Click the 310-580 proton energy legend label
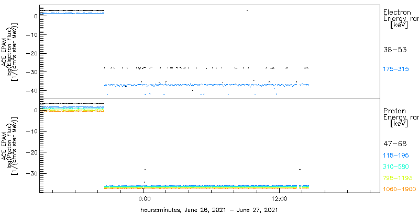 click(396, 167)
